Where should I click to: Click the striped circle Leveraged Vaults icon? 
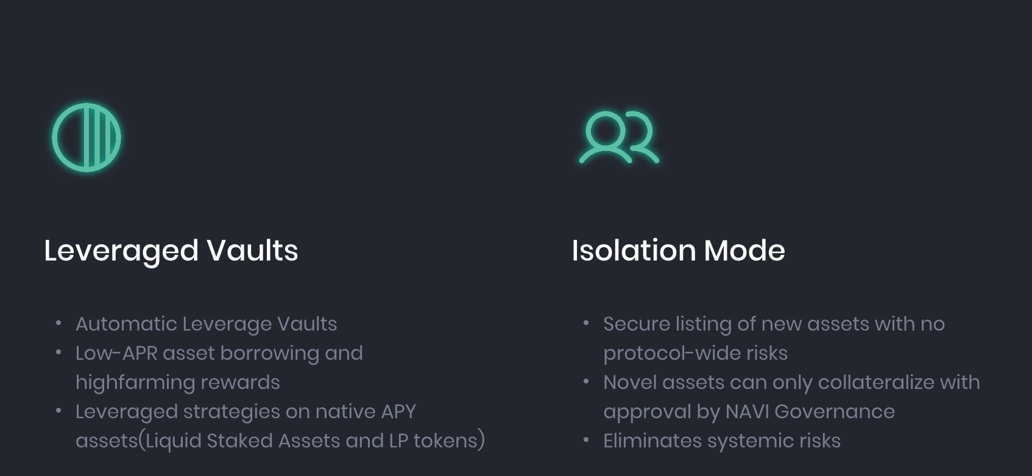(87, 138)
